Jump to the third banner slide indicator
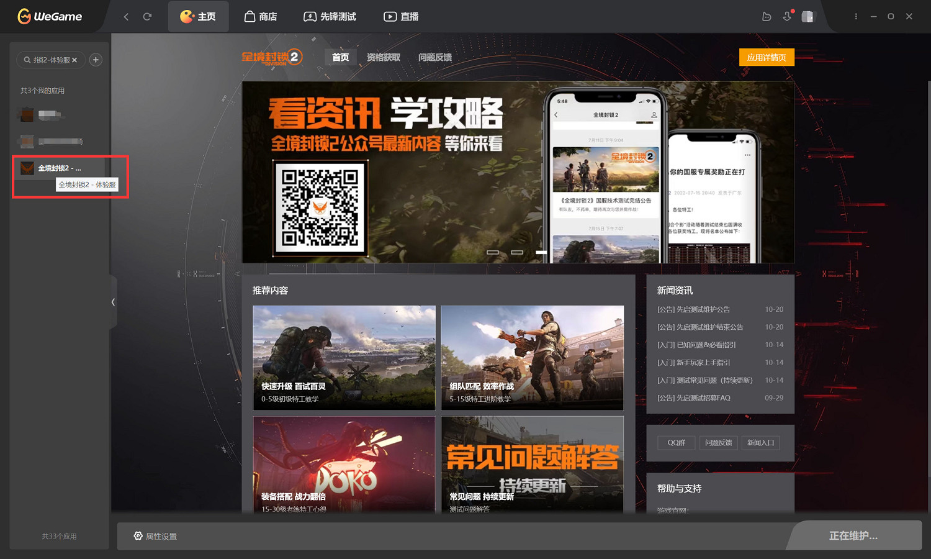931x559 pixels. (540, 252)
